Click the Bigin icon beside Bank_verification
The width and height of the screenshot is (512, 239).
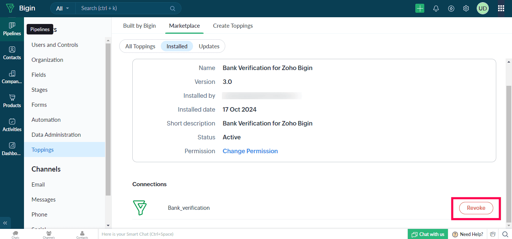coord(140,208)
